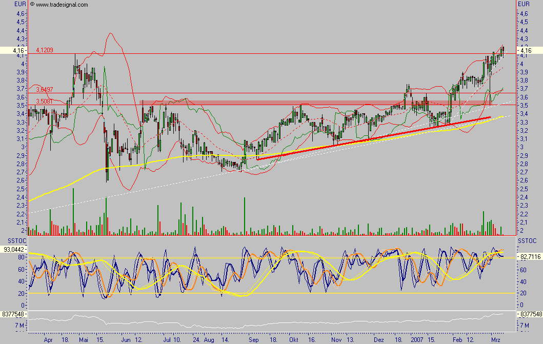Click the 3,6497 horizontal level label
The width and height of the screenshot is (543, 344).
pyautogui.click(x=45, y=90)
